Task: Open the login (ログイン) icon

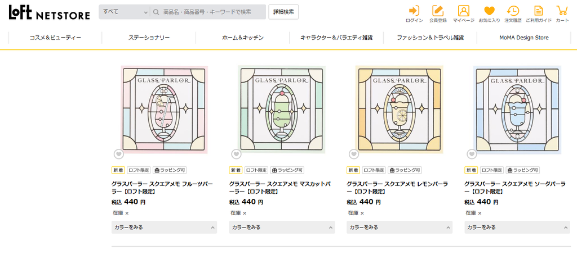Action: (414, 14)
